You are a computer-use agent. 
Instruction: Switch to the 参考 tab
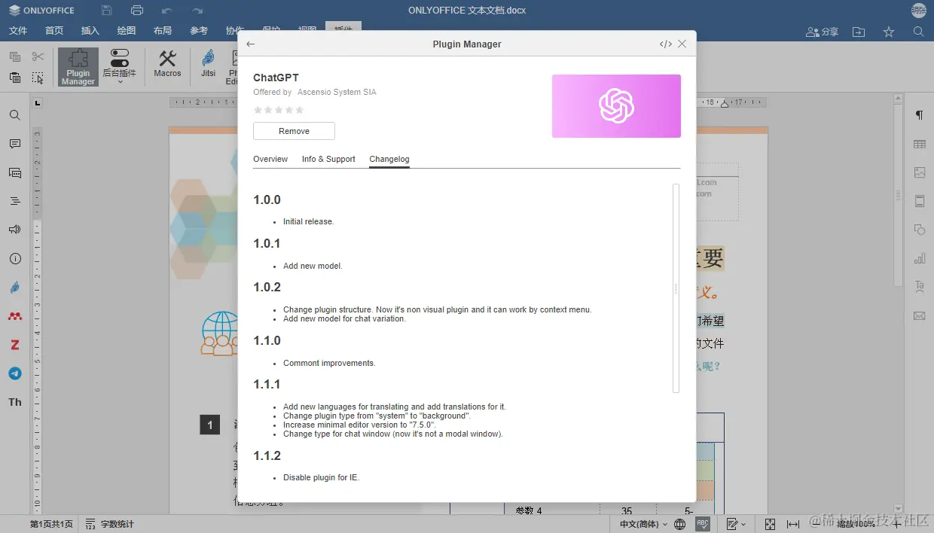(x=199, y=31)
